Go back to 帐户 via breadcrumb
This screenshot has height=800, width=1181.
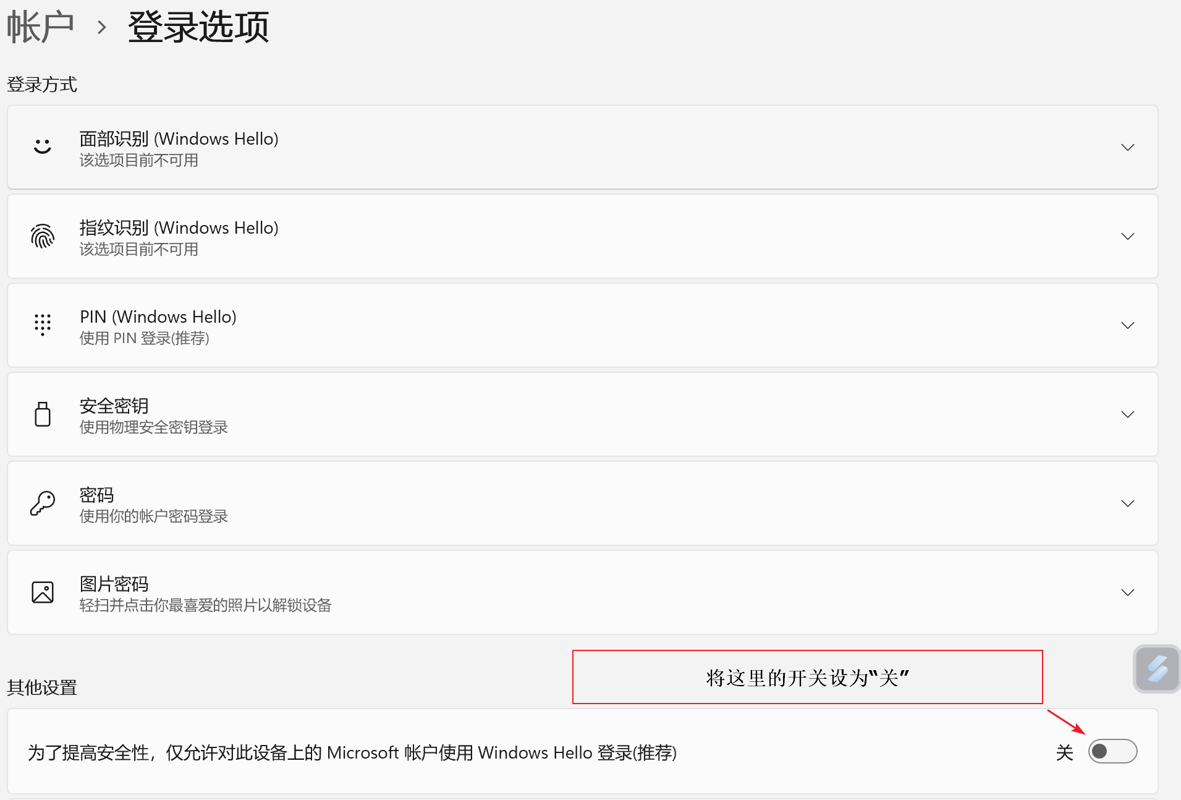click(x=40, y=27)
